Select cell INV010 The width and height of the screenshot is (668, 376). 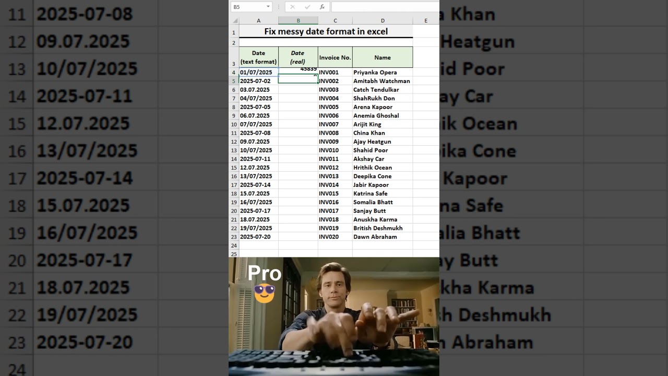tap(335, 150)
